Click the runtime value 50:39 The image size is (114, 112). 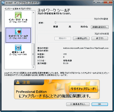click(66, 63)
